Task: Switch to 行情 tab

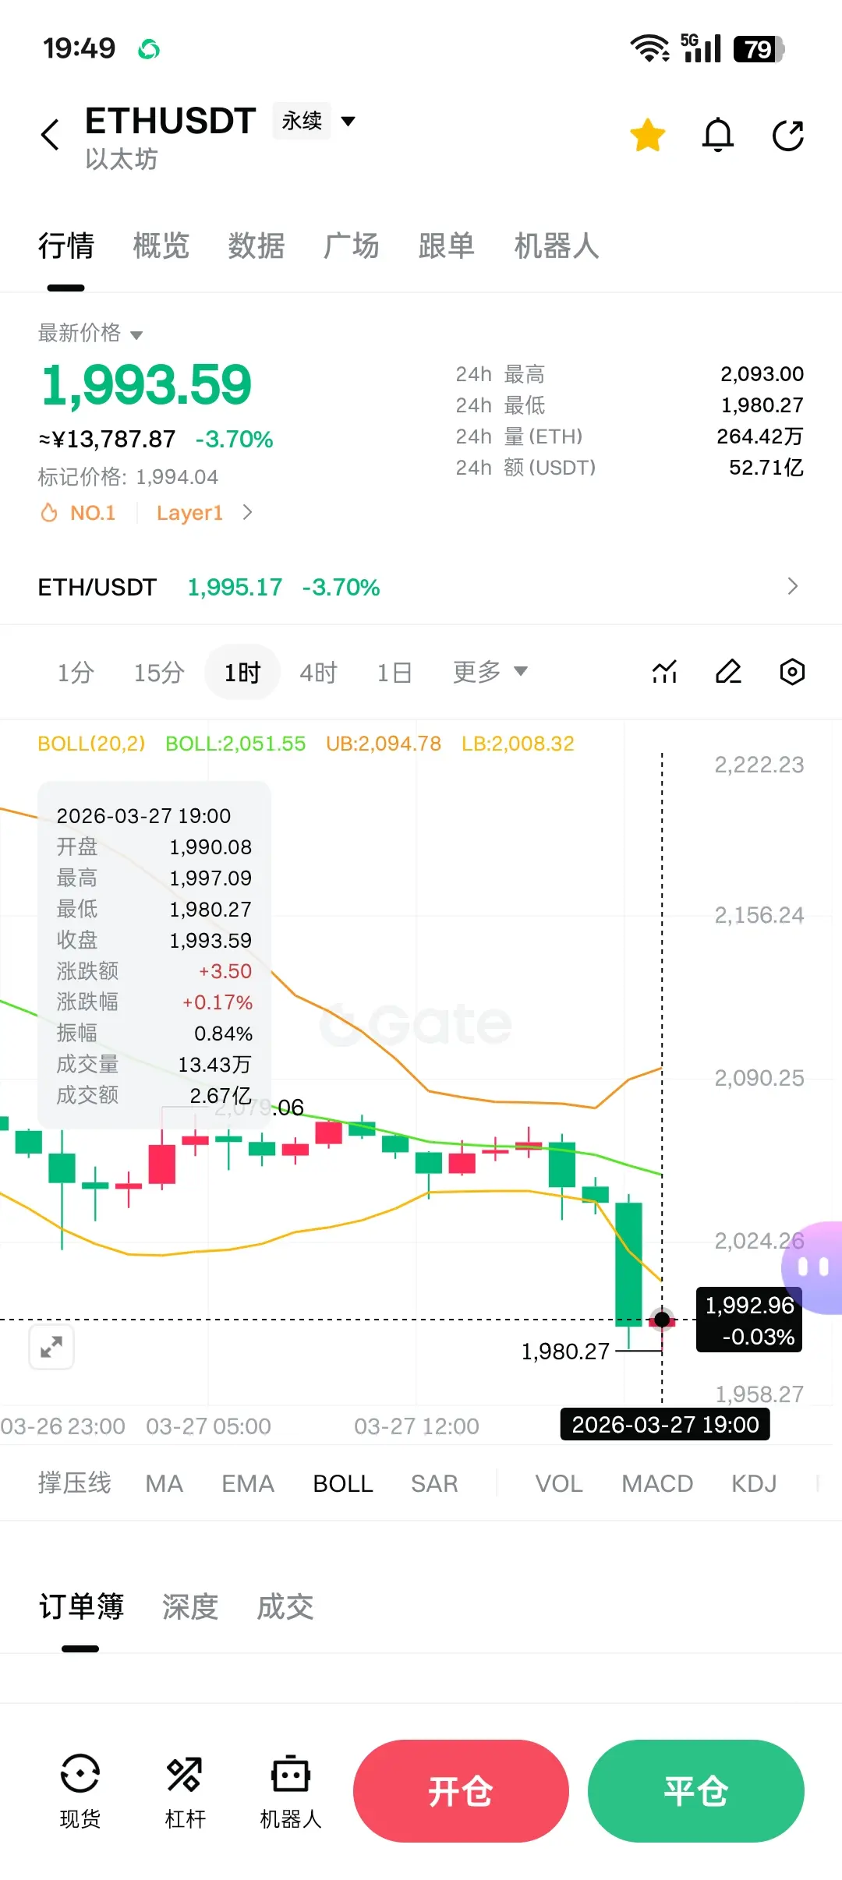Action: [x=66, y=246]
